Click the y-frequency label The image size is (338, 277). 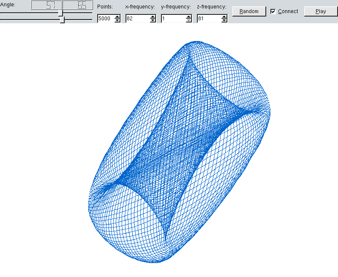176,7
